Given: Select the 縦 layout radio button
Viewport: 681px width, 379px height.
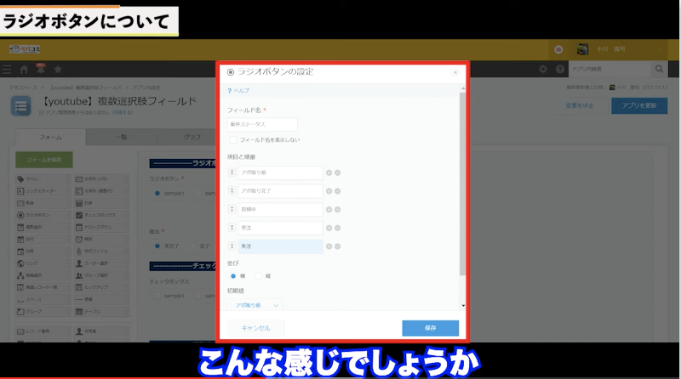Looking at the screenshot, I should click(259, 275).
